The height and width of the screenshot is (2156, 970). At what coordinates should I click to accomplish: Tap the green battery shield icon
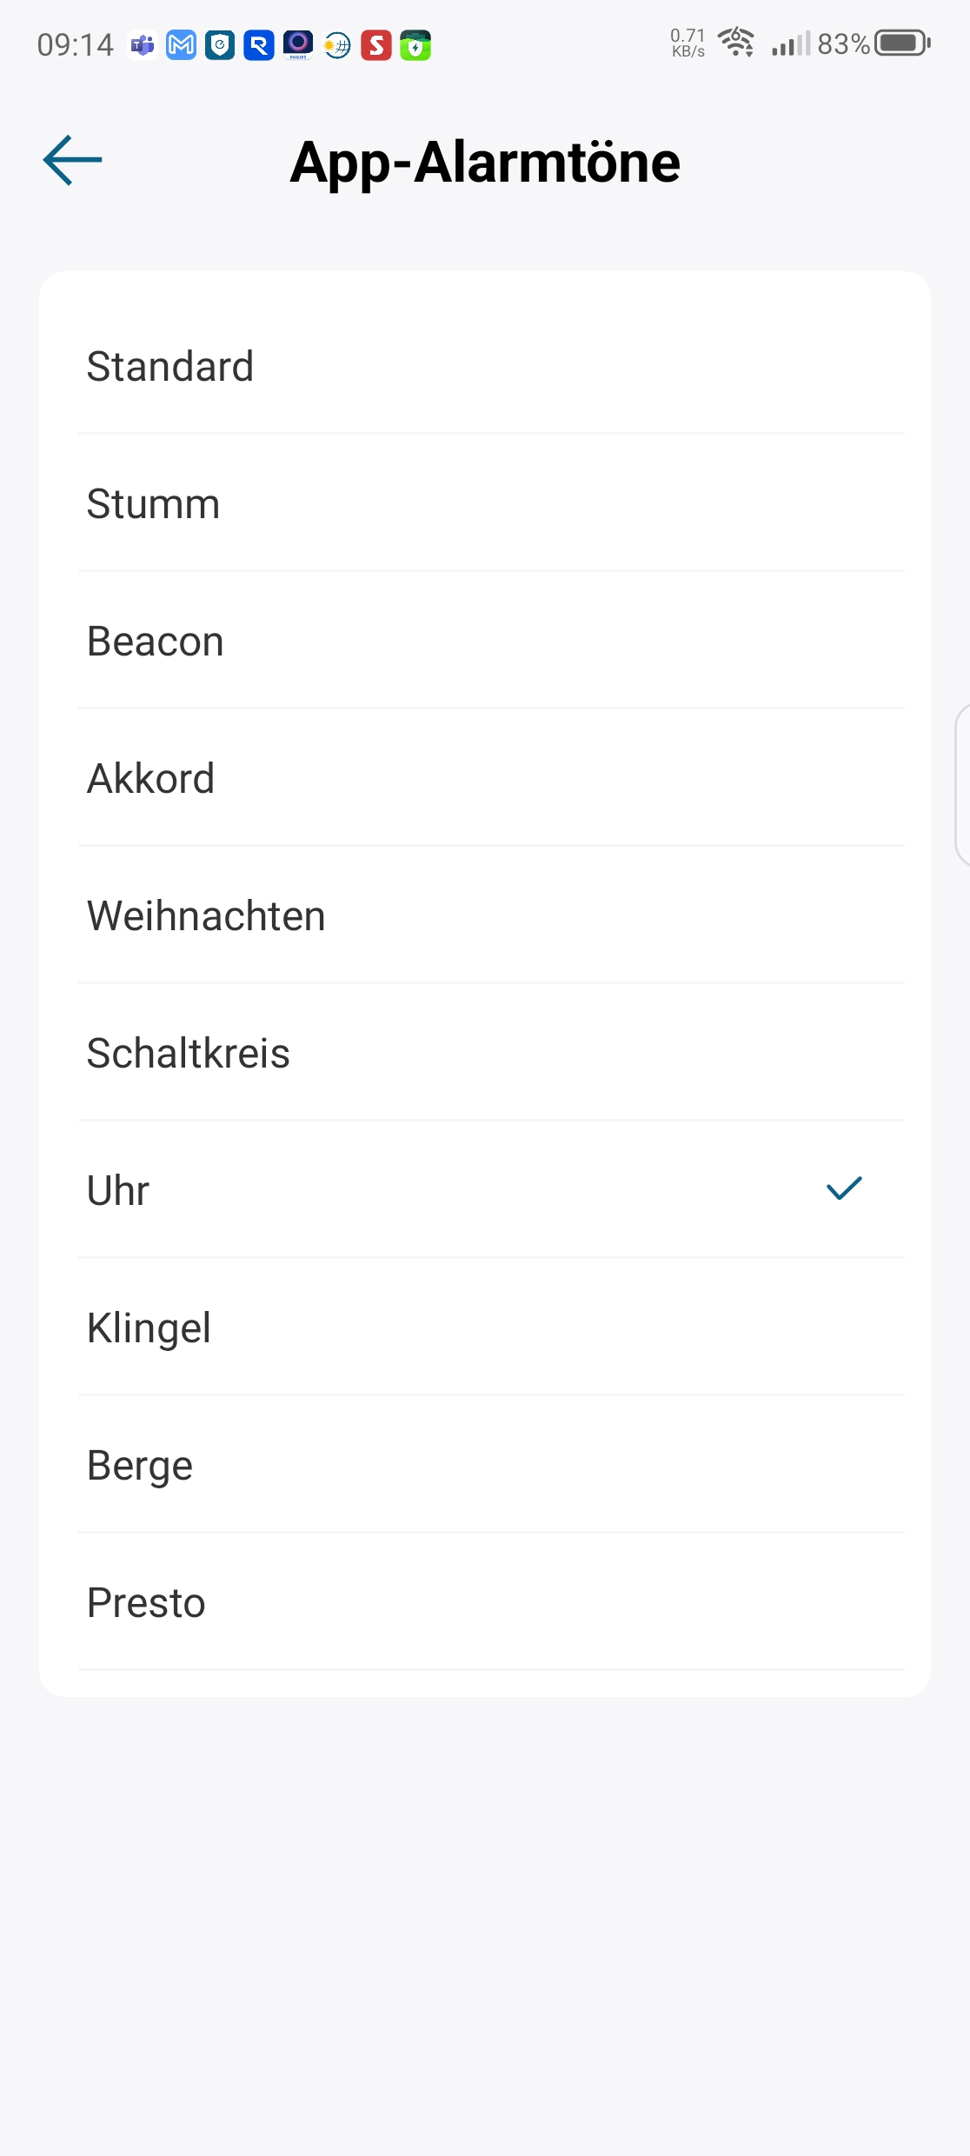pos(415,44)
